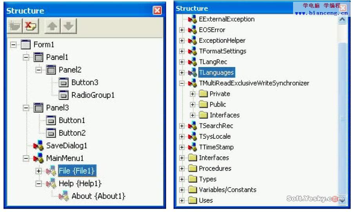Collapse the Panel2 node
353x212 pixels.
click(38, 70)
